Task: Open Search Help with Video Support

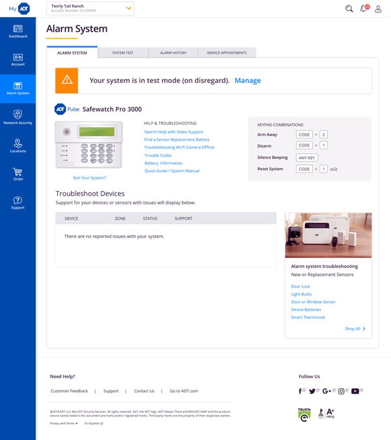Action: point(173,132)
